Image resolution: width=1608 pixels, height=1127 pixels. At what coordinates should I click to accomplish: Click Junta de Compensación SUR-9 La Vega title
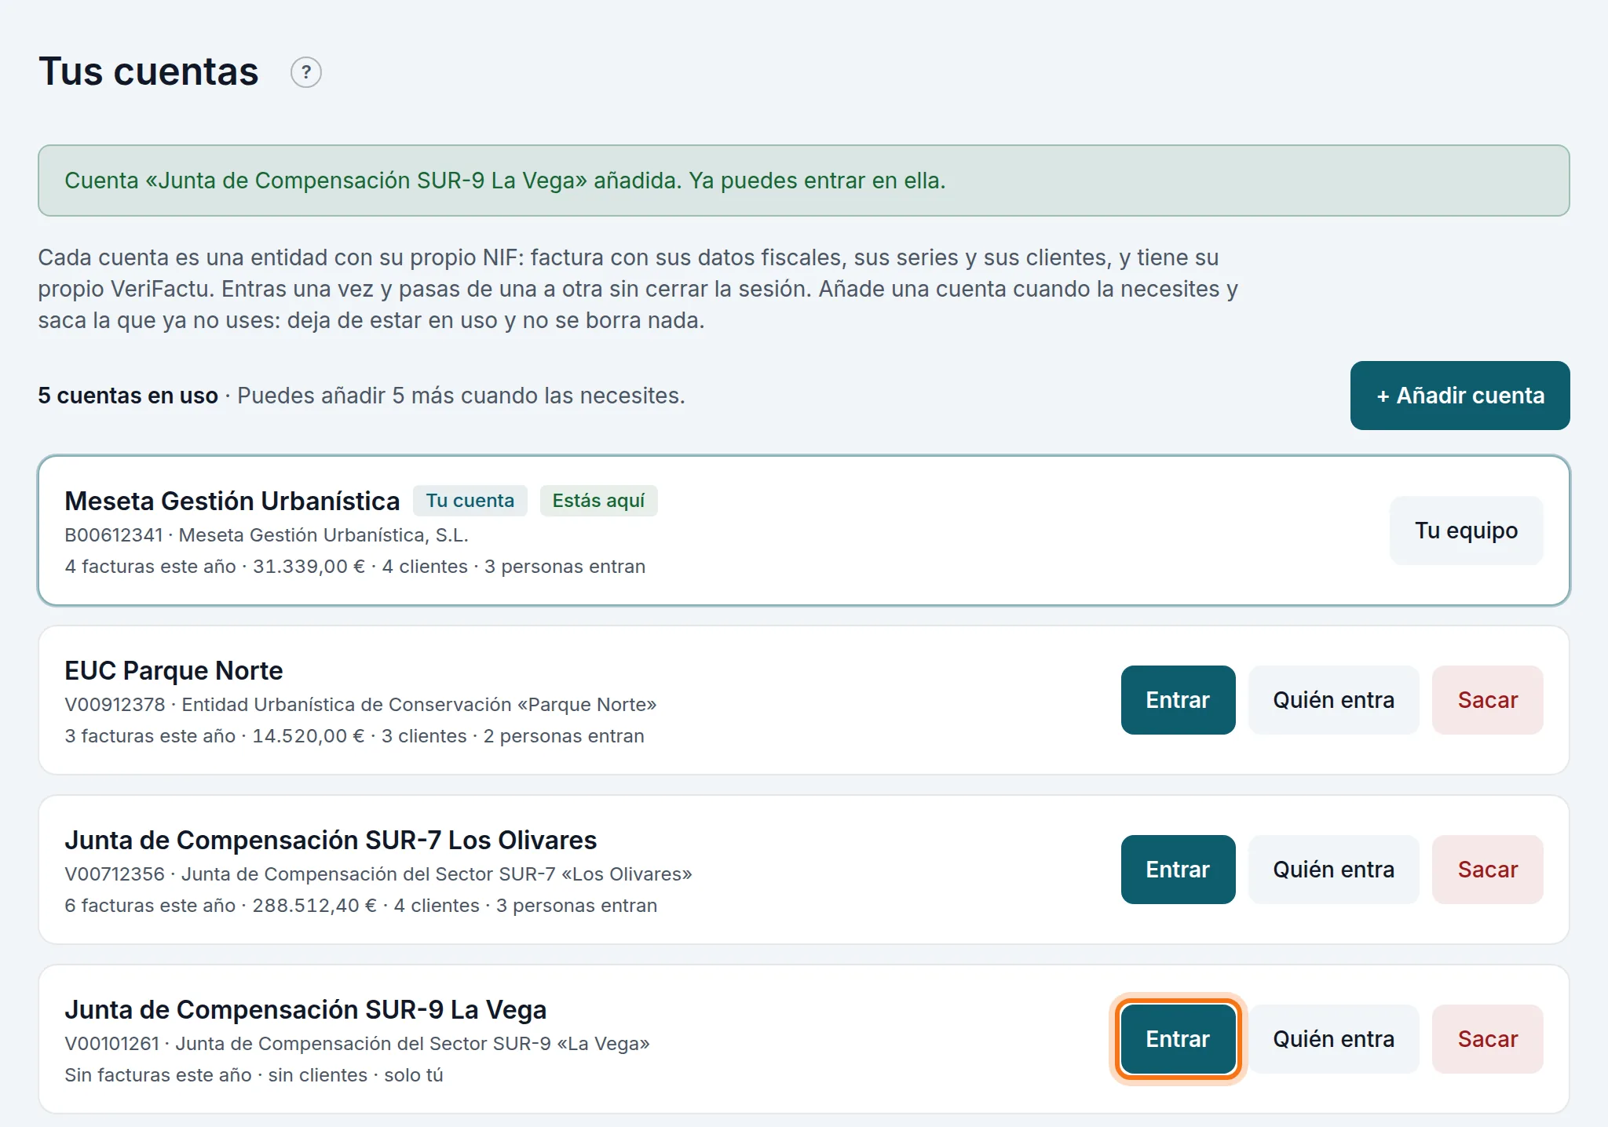(x=305, y=1010)
